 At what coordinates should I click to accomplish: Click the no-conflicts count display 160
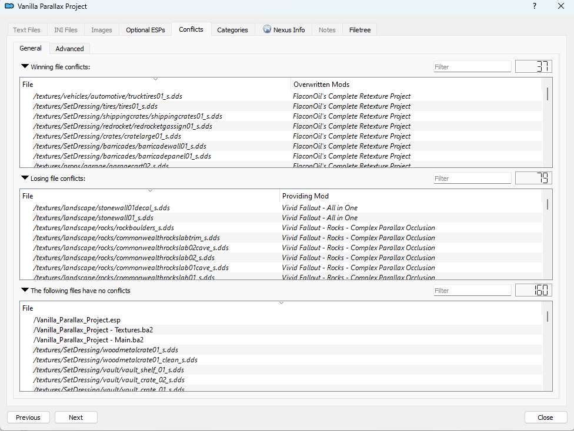point(533,290)
